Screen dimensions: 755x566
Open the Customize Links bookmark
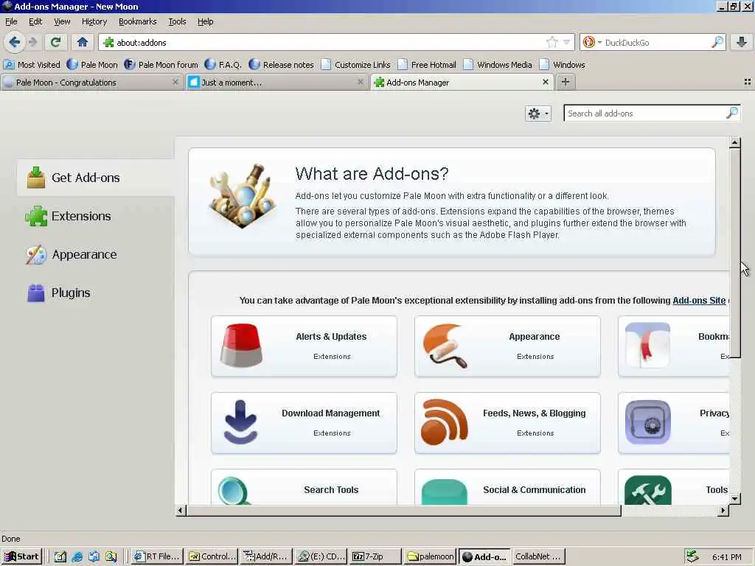[x=356, y=65]
